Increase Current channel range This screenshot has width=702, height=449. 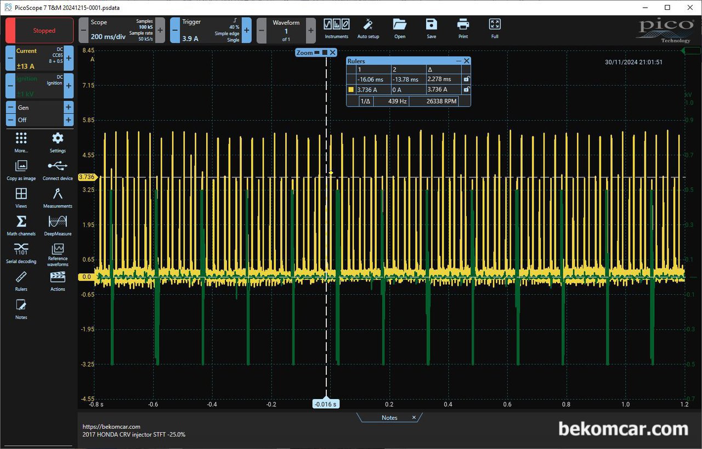69,58
